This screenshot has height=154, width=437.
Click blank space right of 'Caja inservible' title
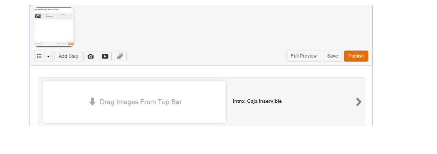(319, 101)
